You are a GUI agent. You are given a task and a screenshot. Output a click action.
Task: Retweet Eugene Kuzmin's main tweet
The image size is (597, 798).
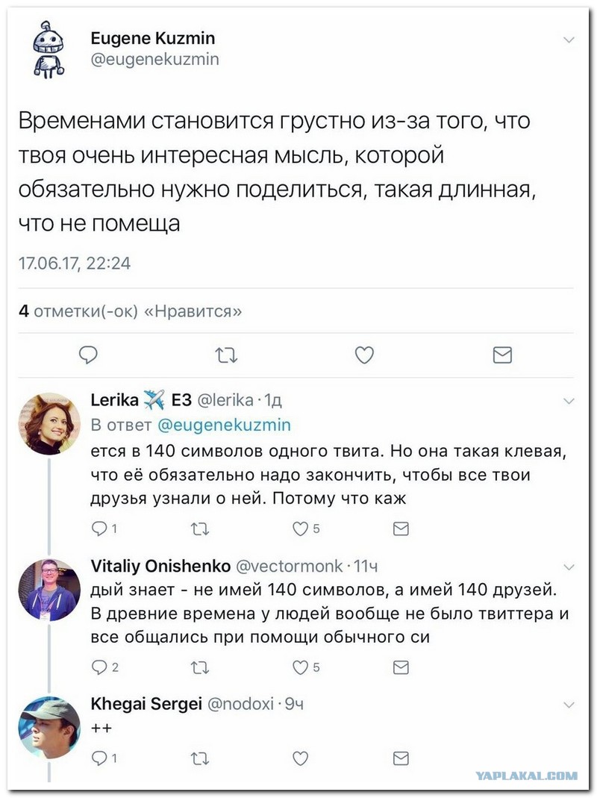(x=226, y=355)
